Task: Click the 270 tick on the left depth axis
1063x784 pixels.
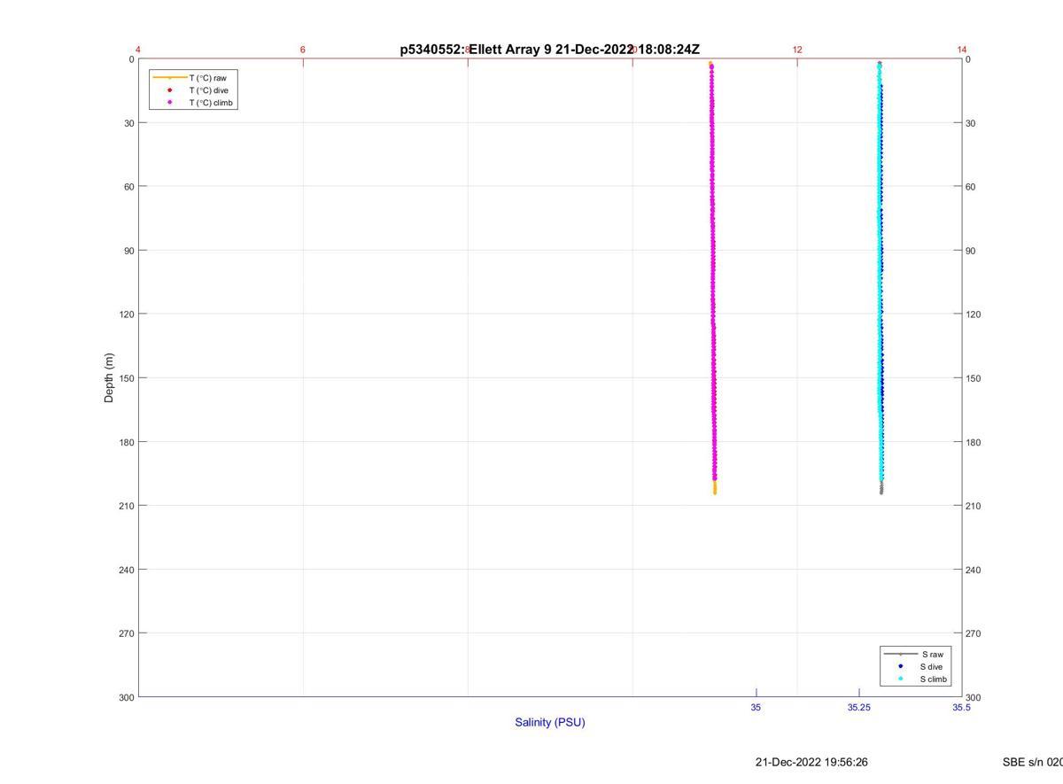Action: pyautogui.click(x=126, y=633)
